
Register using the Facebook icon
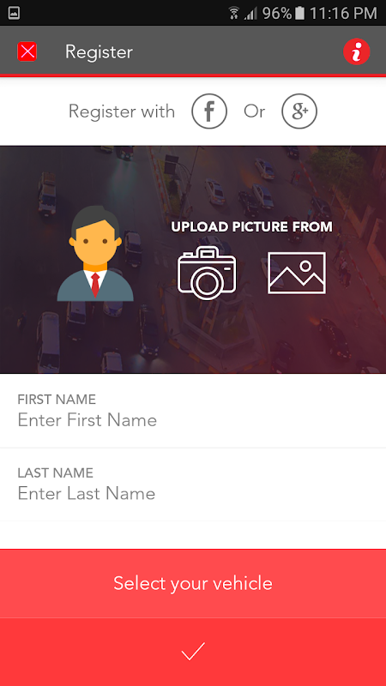pyautogui.click(x=209, y=111)
